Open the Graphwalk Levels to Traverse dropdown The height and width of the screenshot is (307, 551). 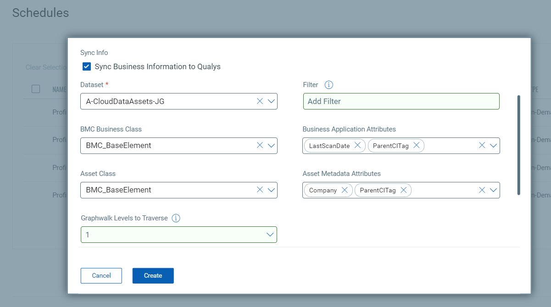click(270, 235)
